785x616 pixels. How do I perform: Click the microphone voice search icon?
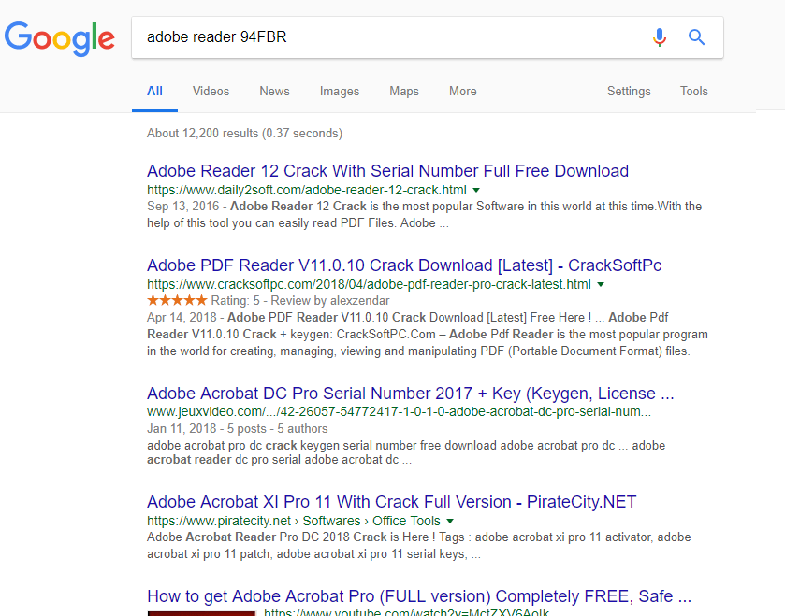point(660,37)
